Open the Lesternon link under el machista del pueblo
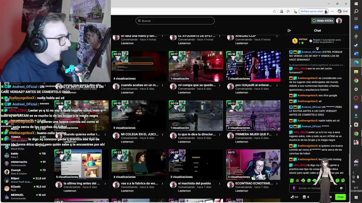 (x=184, y=191)
